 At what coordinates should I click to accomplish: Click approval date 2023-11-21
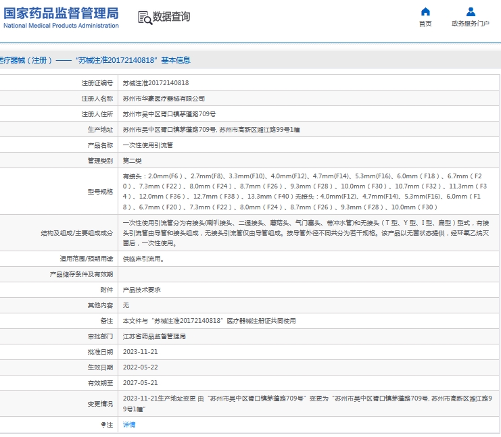(140, 352)
